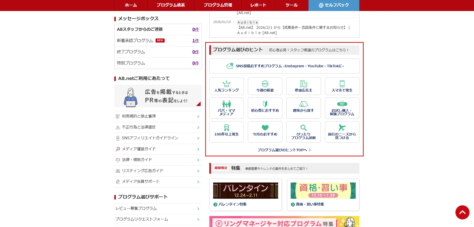Expand リスティング広告ガイド chevron arrow
474x227 pixels.
click(x=198, y=171)
